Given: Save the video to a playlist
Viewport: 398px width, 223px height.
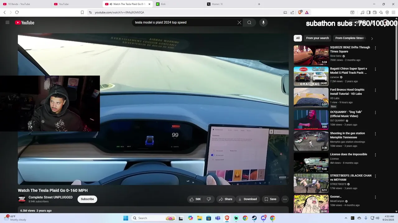Looking at the screenshot, I should 270,199.
